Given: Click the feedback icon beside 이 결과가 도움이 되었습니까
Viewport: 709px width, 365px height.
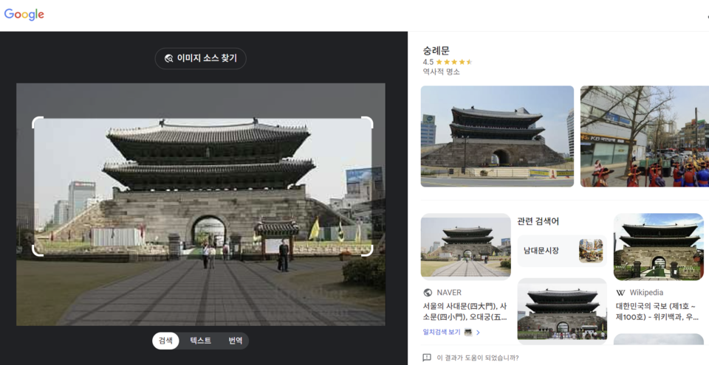Looking at the screenshot, I should pos(427,358).
